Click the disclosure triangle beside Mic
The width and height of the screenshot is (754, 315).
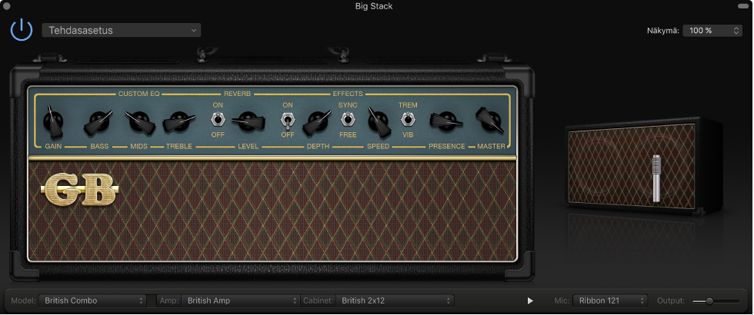[530, 300]
